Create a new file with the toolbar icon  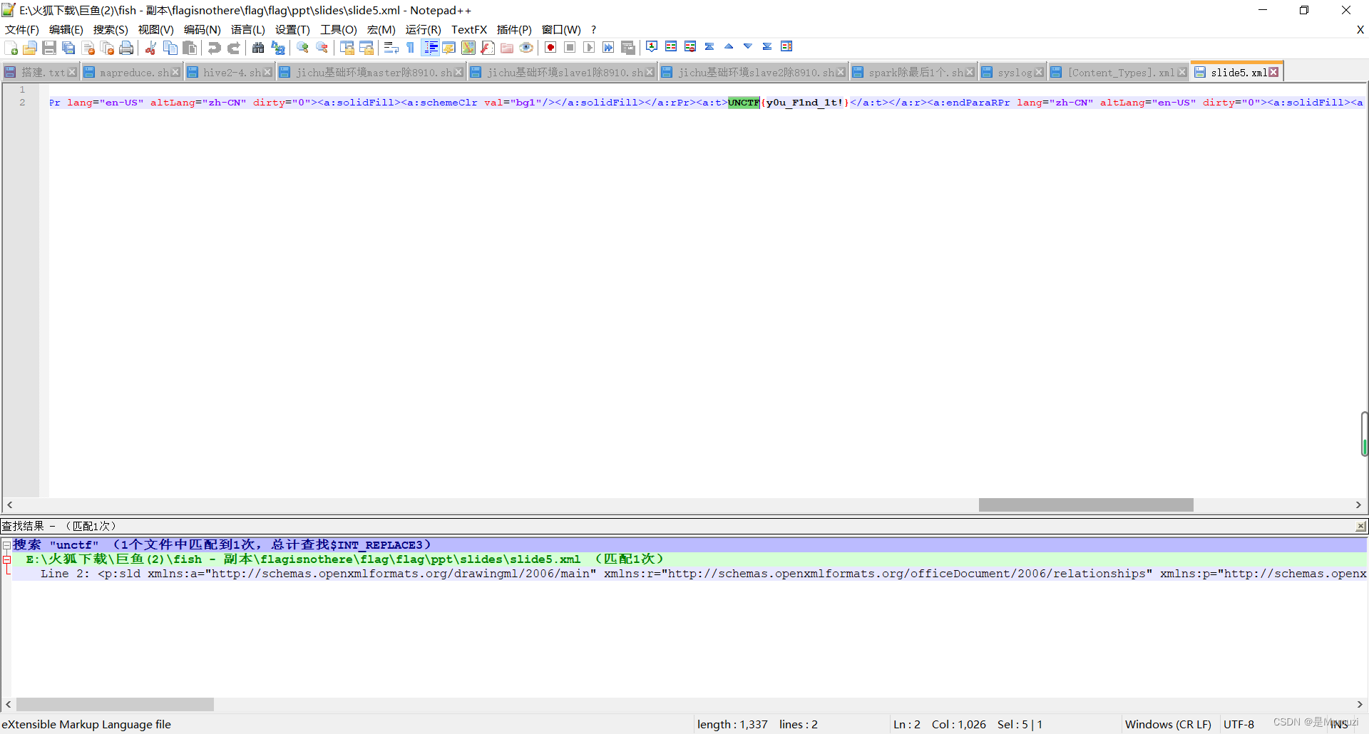pyautogui.click(x=11, y=48)
